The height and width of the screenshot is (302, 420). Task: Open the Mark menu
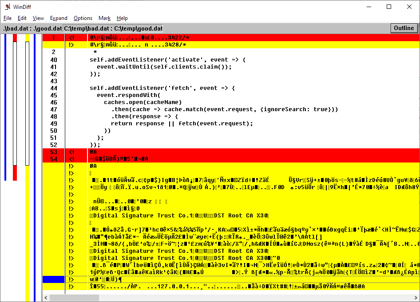pos(104,18)
